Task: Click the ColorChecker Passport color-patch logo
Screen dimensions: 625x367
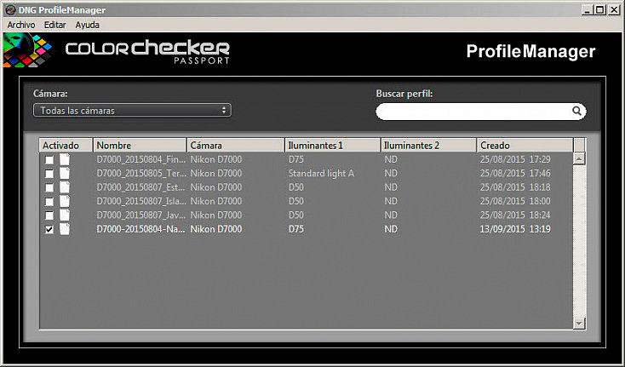Action: [x=27, y=50]
